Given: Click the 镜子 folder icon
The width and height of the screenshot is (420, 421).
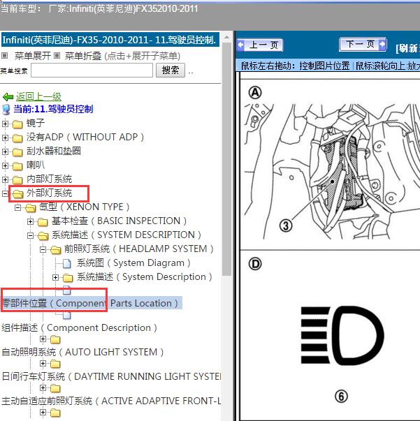Looking at the screenshot, I should click(x=17, y=124).
